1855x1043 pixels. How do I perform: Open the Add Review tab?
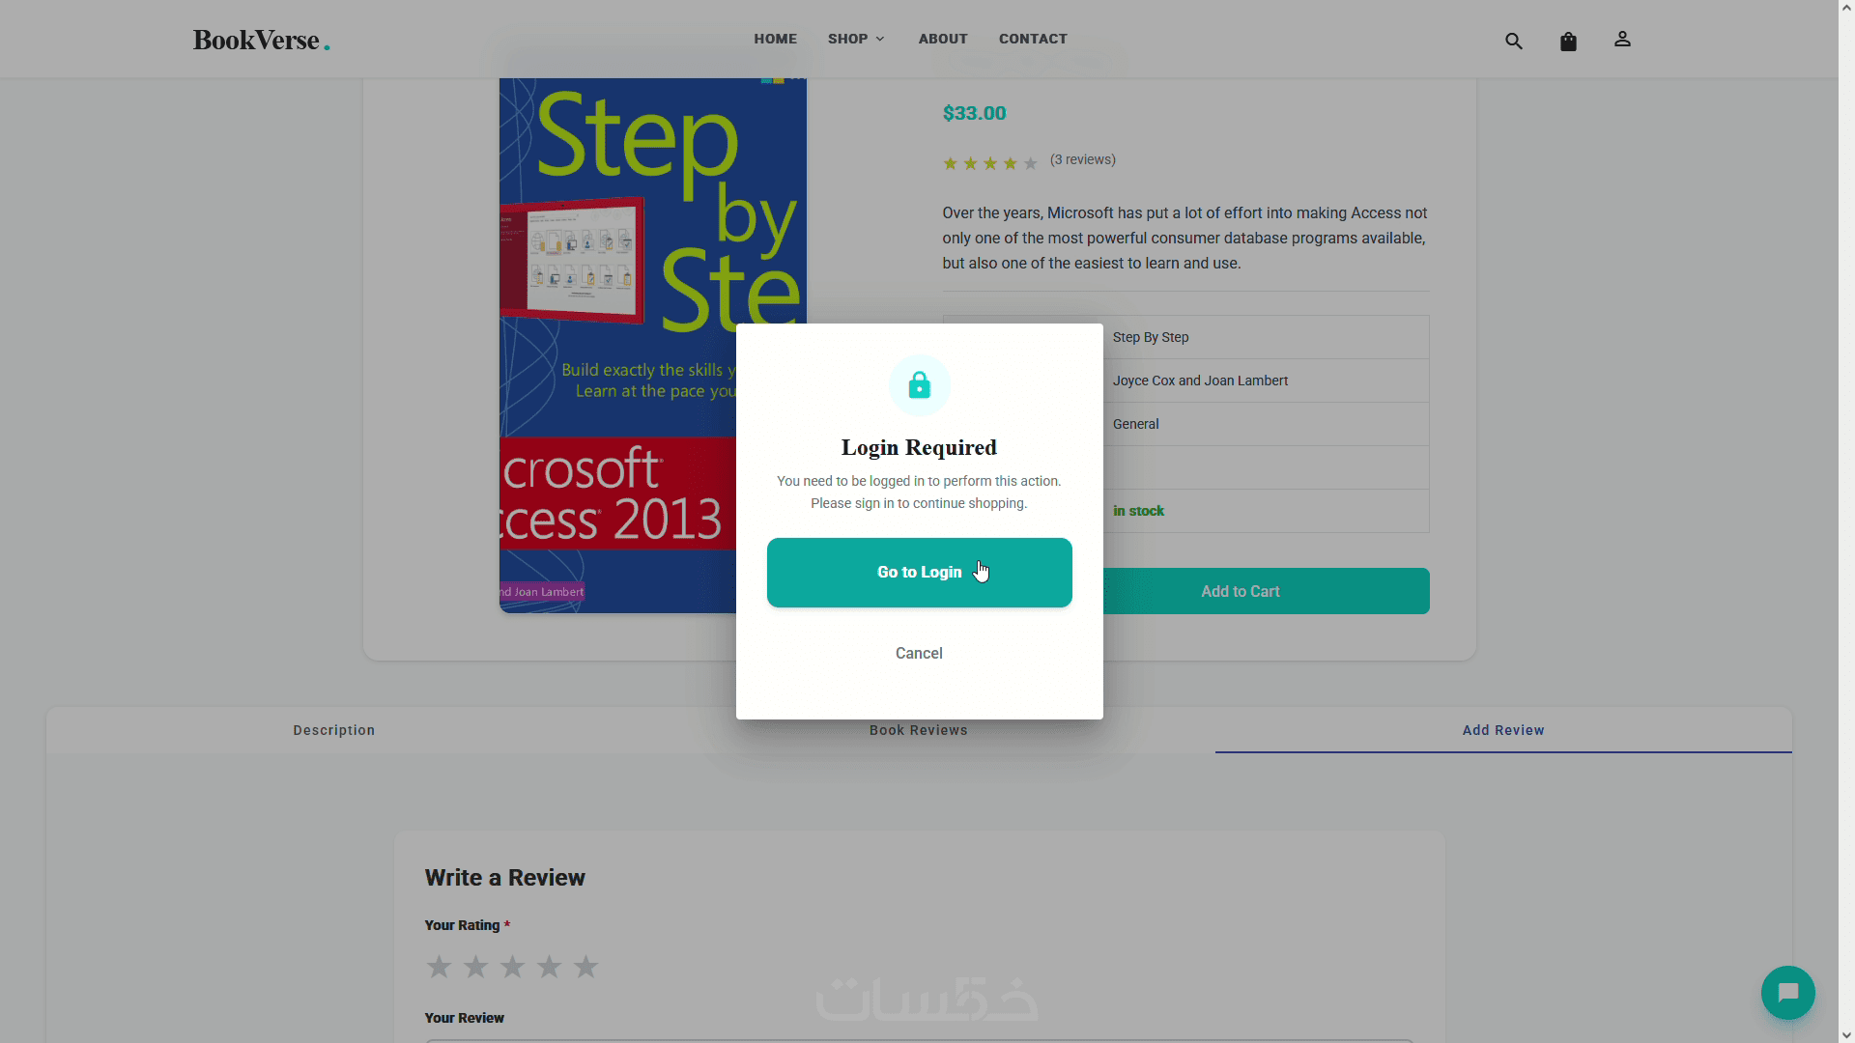coord(1503,730)
